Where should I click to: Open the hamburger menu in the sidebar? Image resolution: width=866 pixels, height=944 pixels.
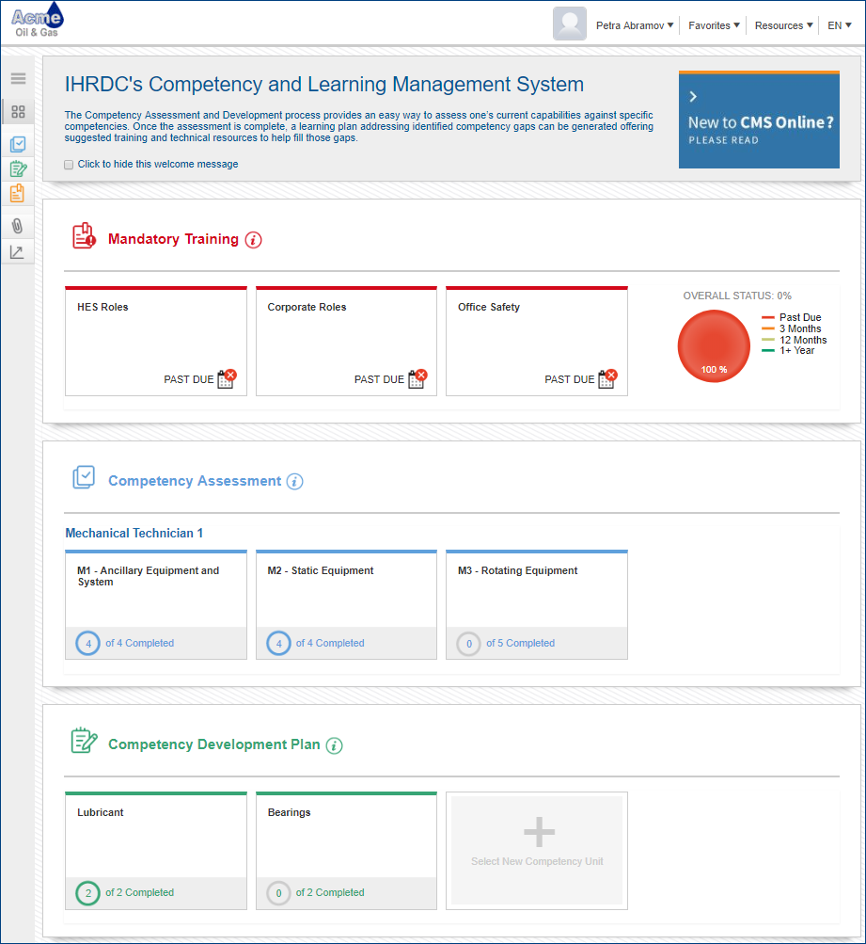(x=18, y=78)
